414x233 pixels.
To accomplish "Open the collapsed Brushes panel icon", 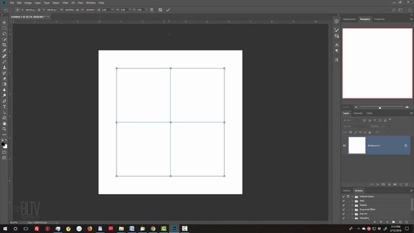I will [336, 30].
